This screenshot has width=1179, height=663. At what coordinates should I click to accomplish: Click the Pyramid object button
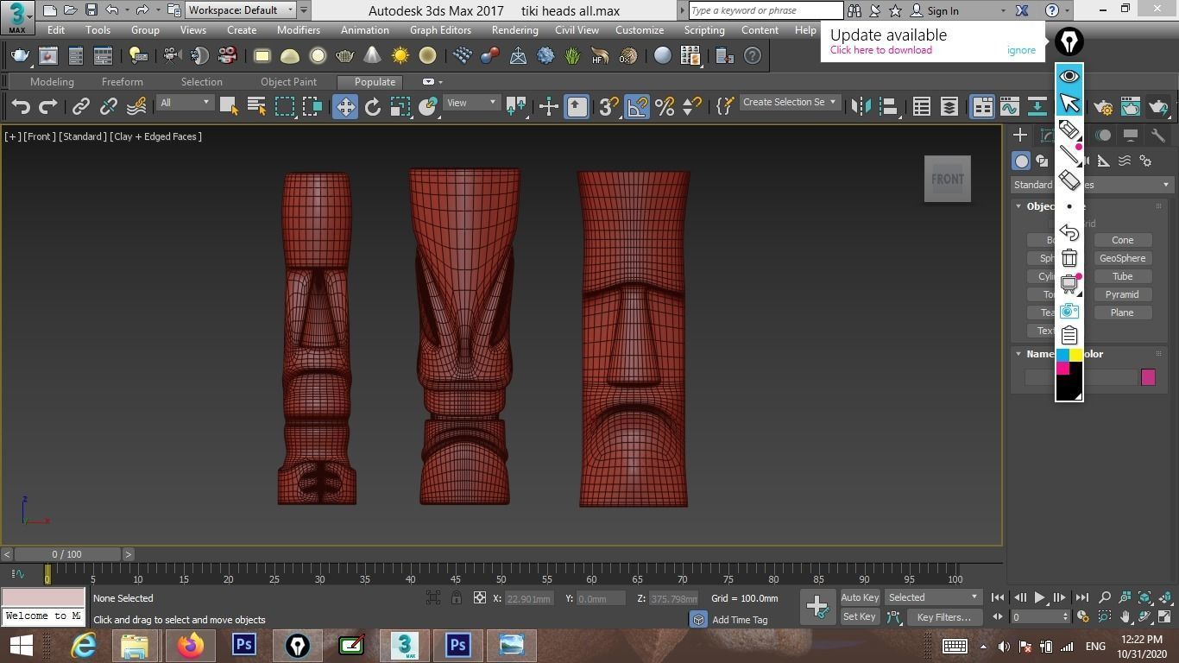tap(1122, 294)
